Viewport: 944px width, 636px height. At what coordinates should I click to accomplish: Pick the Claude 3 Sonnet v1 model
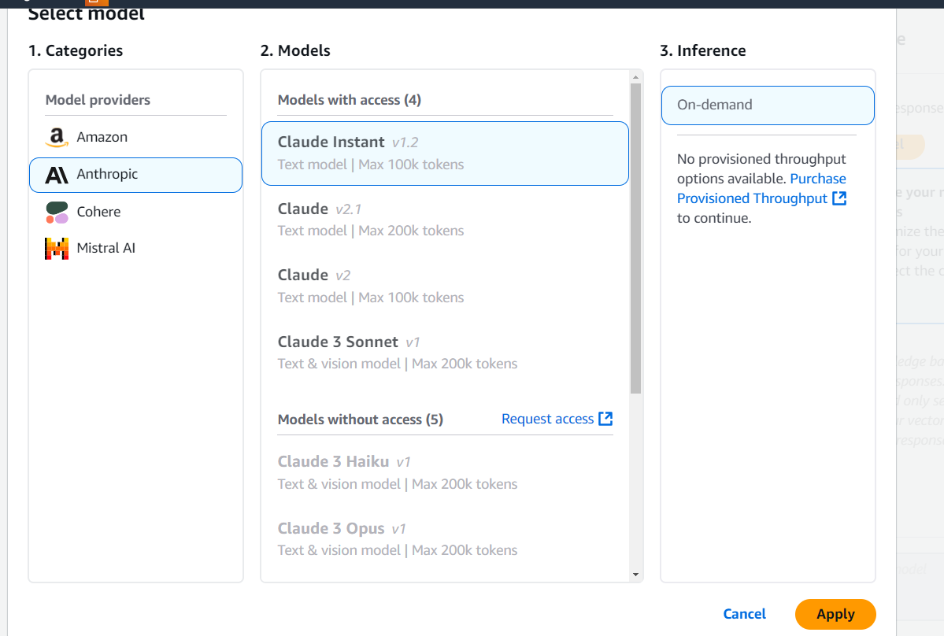(445, 353)
